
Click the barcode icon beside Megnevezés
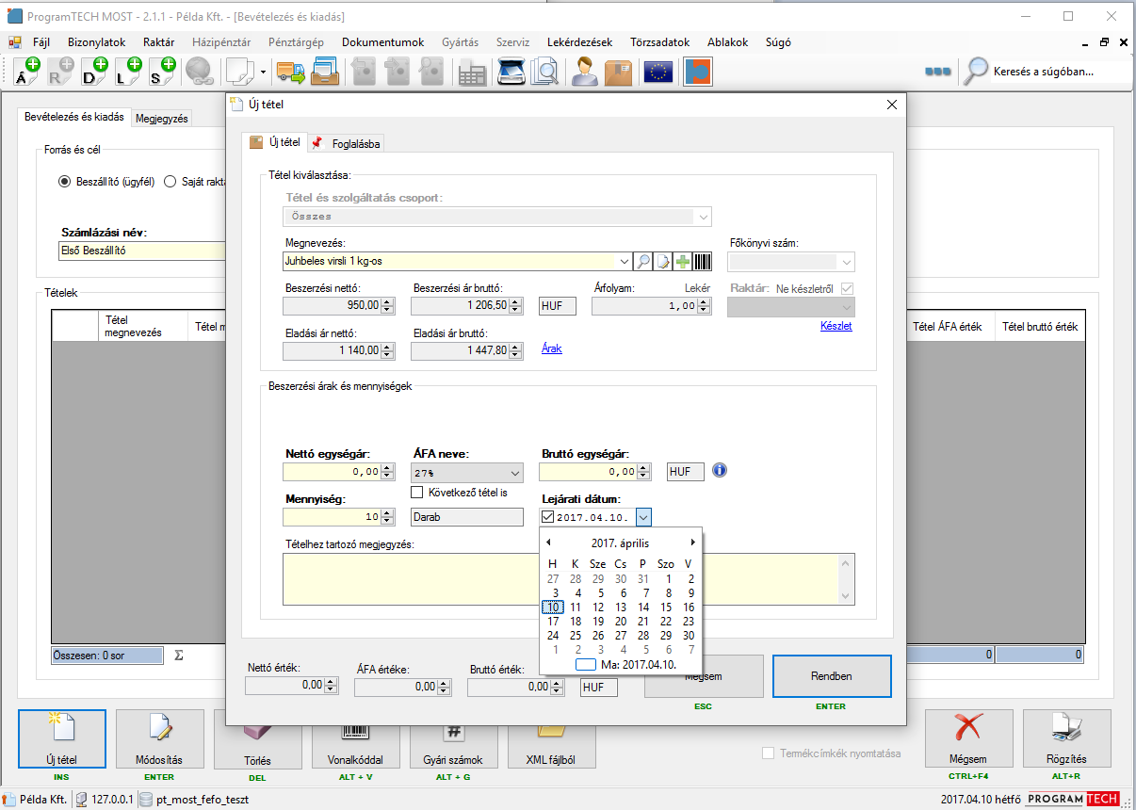[x=703, y=262]
